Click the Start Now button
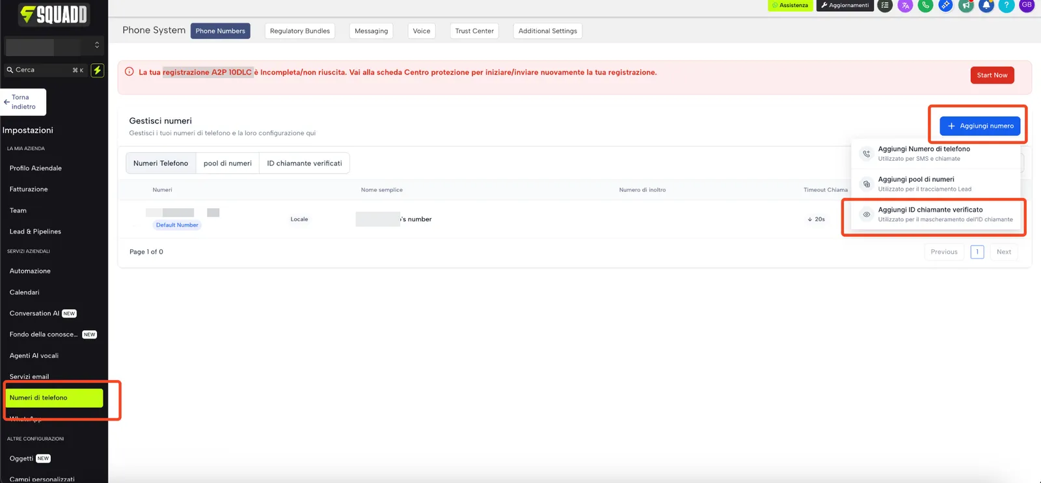The image size is (1041, 483). [992, 75]
